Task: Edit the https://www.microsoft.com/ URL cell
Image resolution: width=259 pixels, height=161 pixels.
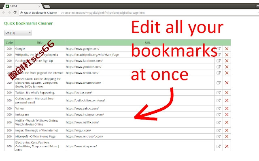Action: (x=140, y=136)
